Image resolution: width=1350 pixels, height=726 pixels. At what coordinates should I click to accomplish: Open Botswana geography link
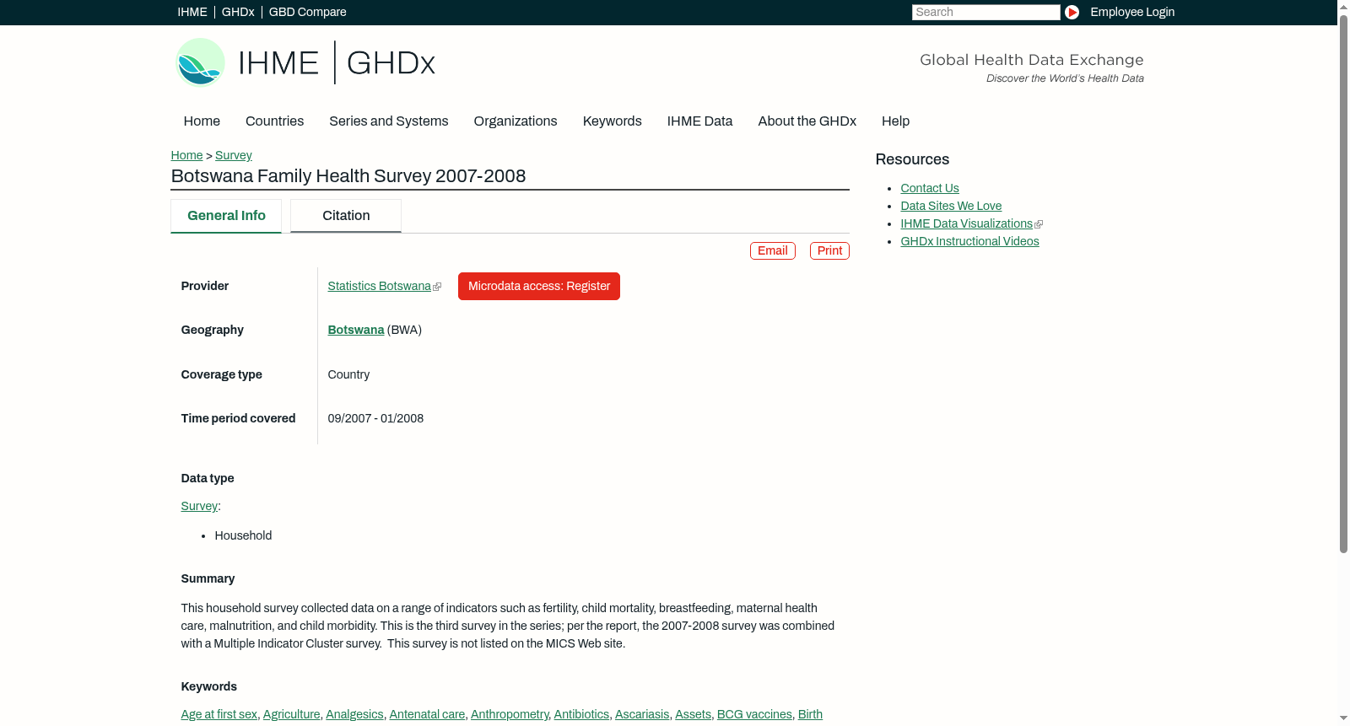click(x=355, y=330)
